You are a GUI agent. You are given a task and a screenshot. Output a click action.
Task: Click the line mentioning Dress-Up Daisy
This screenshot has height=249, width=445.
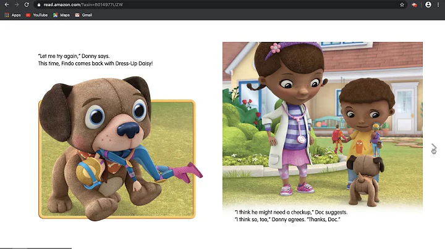tap(95, 63)
